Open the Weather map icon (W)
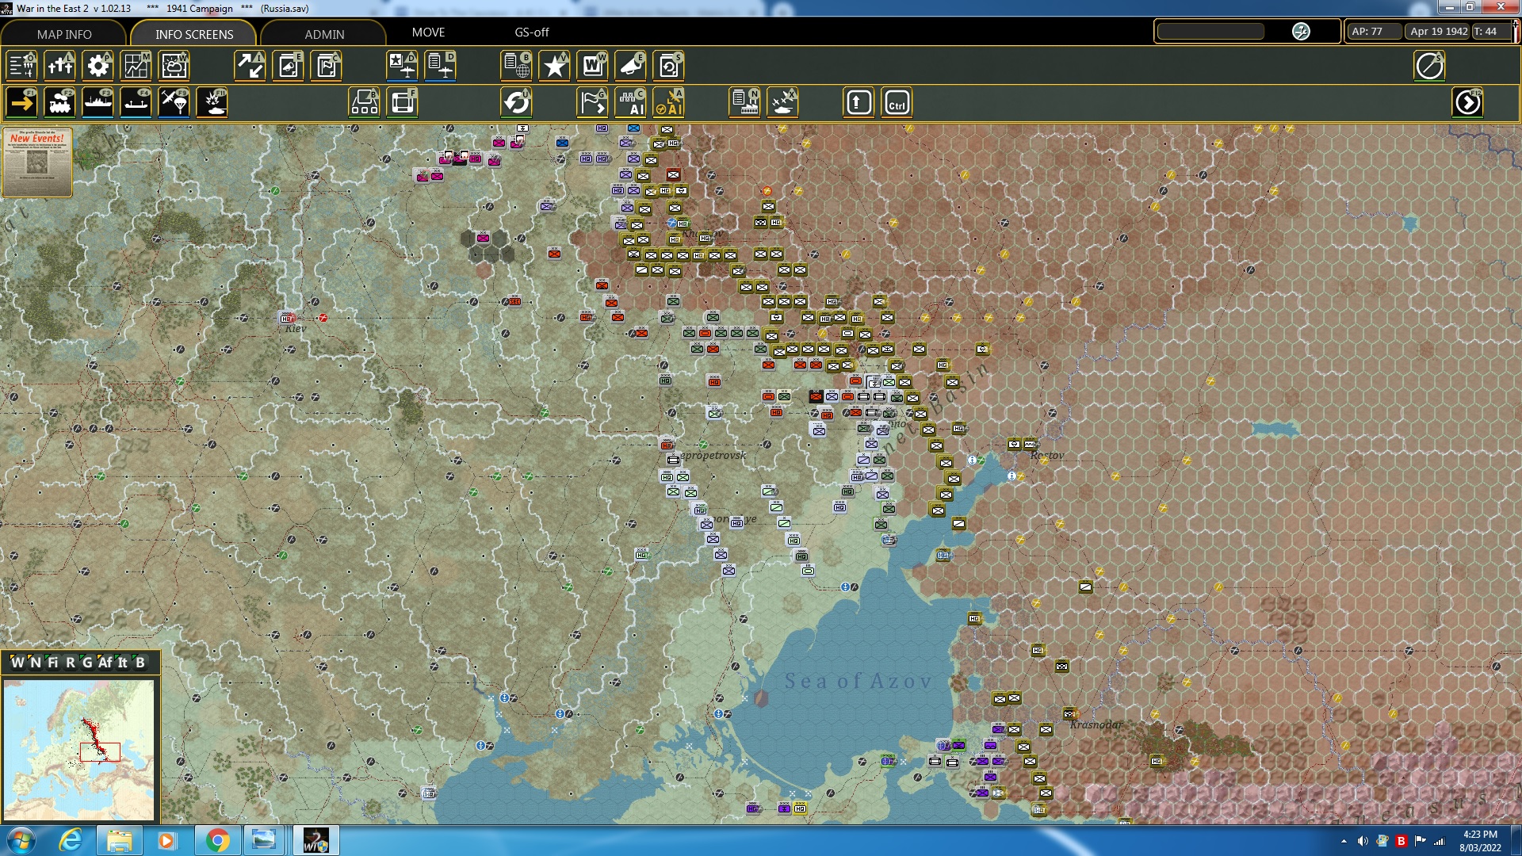This screenshot has width=1522, height=856. [x=174, y=66]
